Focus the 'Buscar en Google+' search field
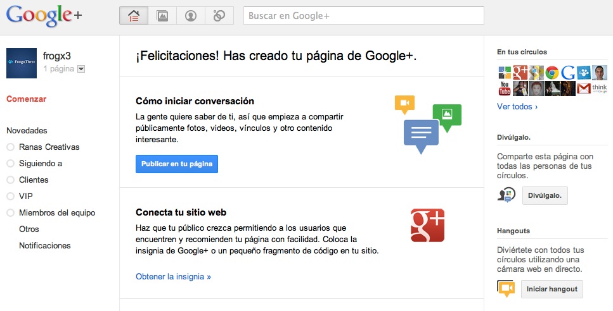The width and height of the screenshot is (613, 311). pos(363,16)
